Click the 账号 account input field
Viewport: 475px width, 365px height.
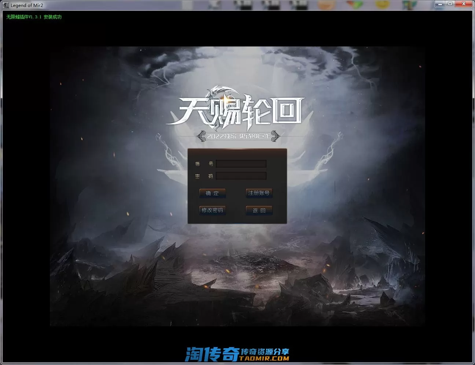click(241, 164)
